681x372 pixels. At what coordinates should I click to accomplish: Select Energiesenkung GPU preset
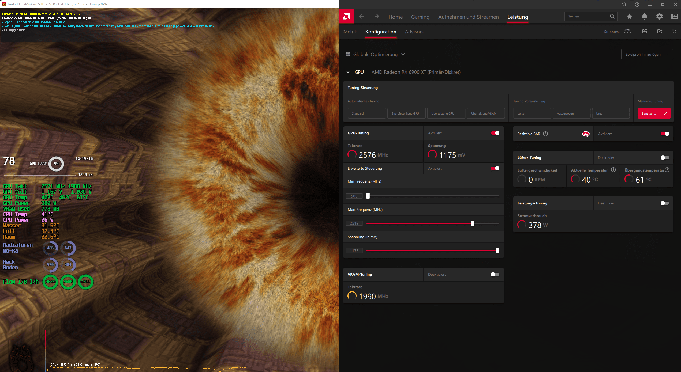(x=406, y=113)
